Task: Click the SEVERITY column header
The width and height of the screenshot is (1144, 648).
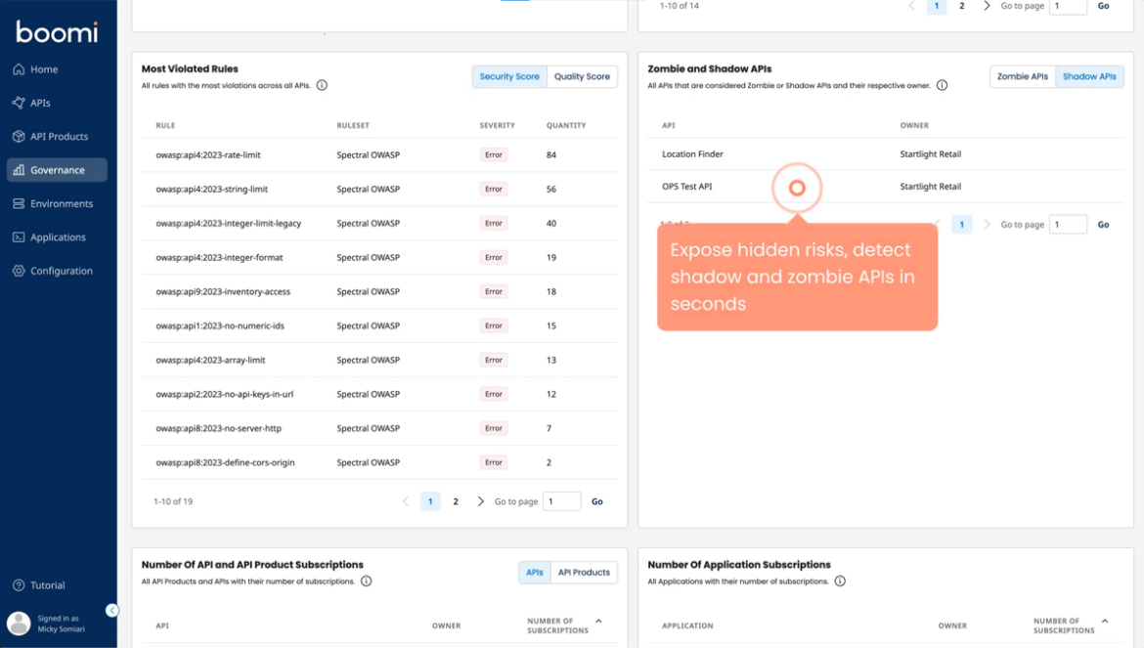Action: [x=497, y=125]
